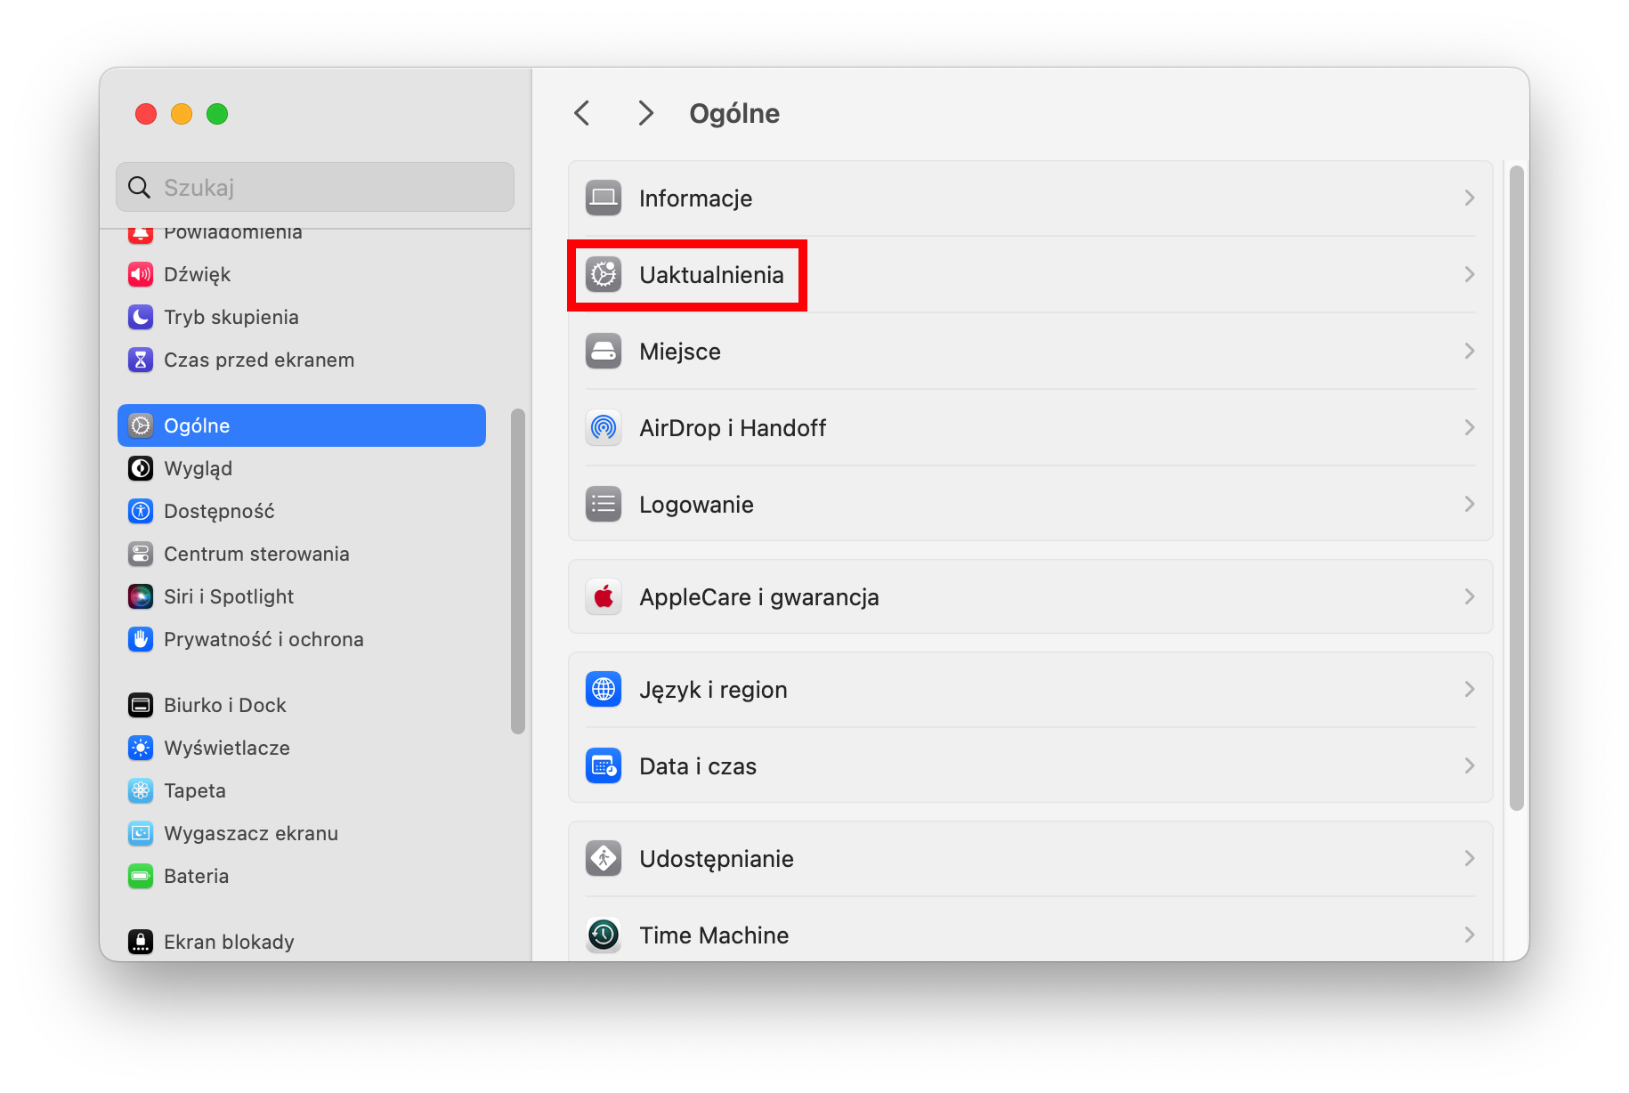Select Prywatność i ochrona sidebar label

tap(263, 639)
